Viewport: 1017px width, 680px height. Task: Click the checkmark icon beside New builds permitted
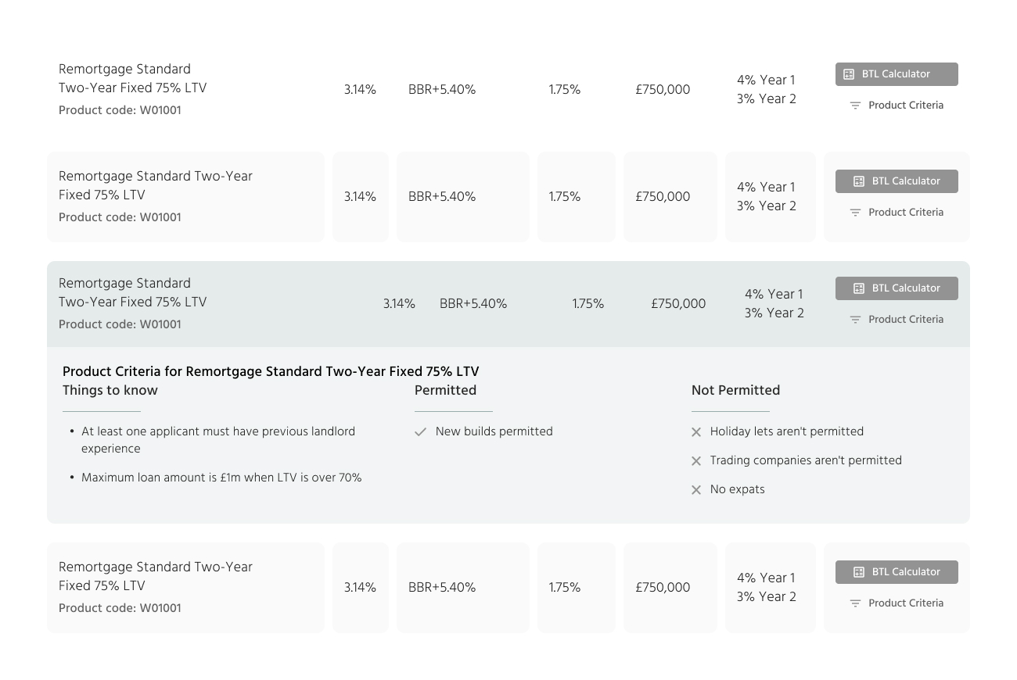point(421,432)
